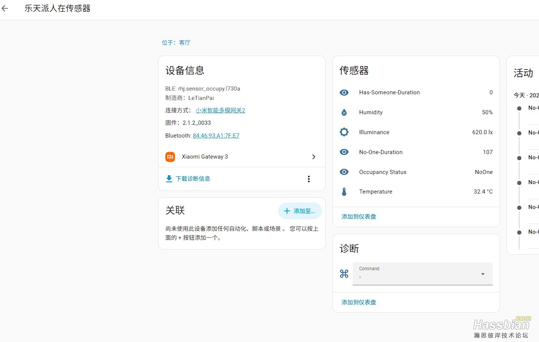
Task: Click the 活动 panel heading
Action: (523, 73)
